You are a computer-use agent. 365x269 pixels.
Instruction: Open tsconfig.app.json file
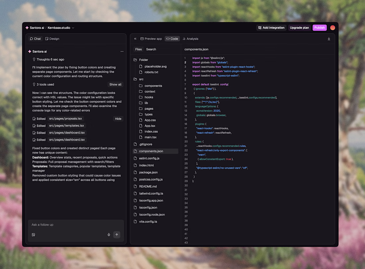point(149,201)
